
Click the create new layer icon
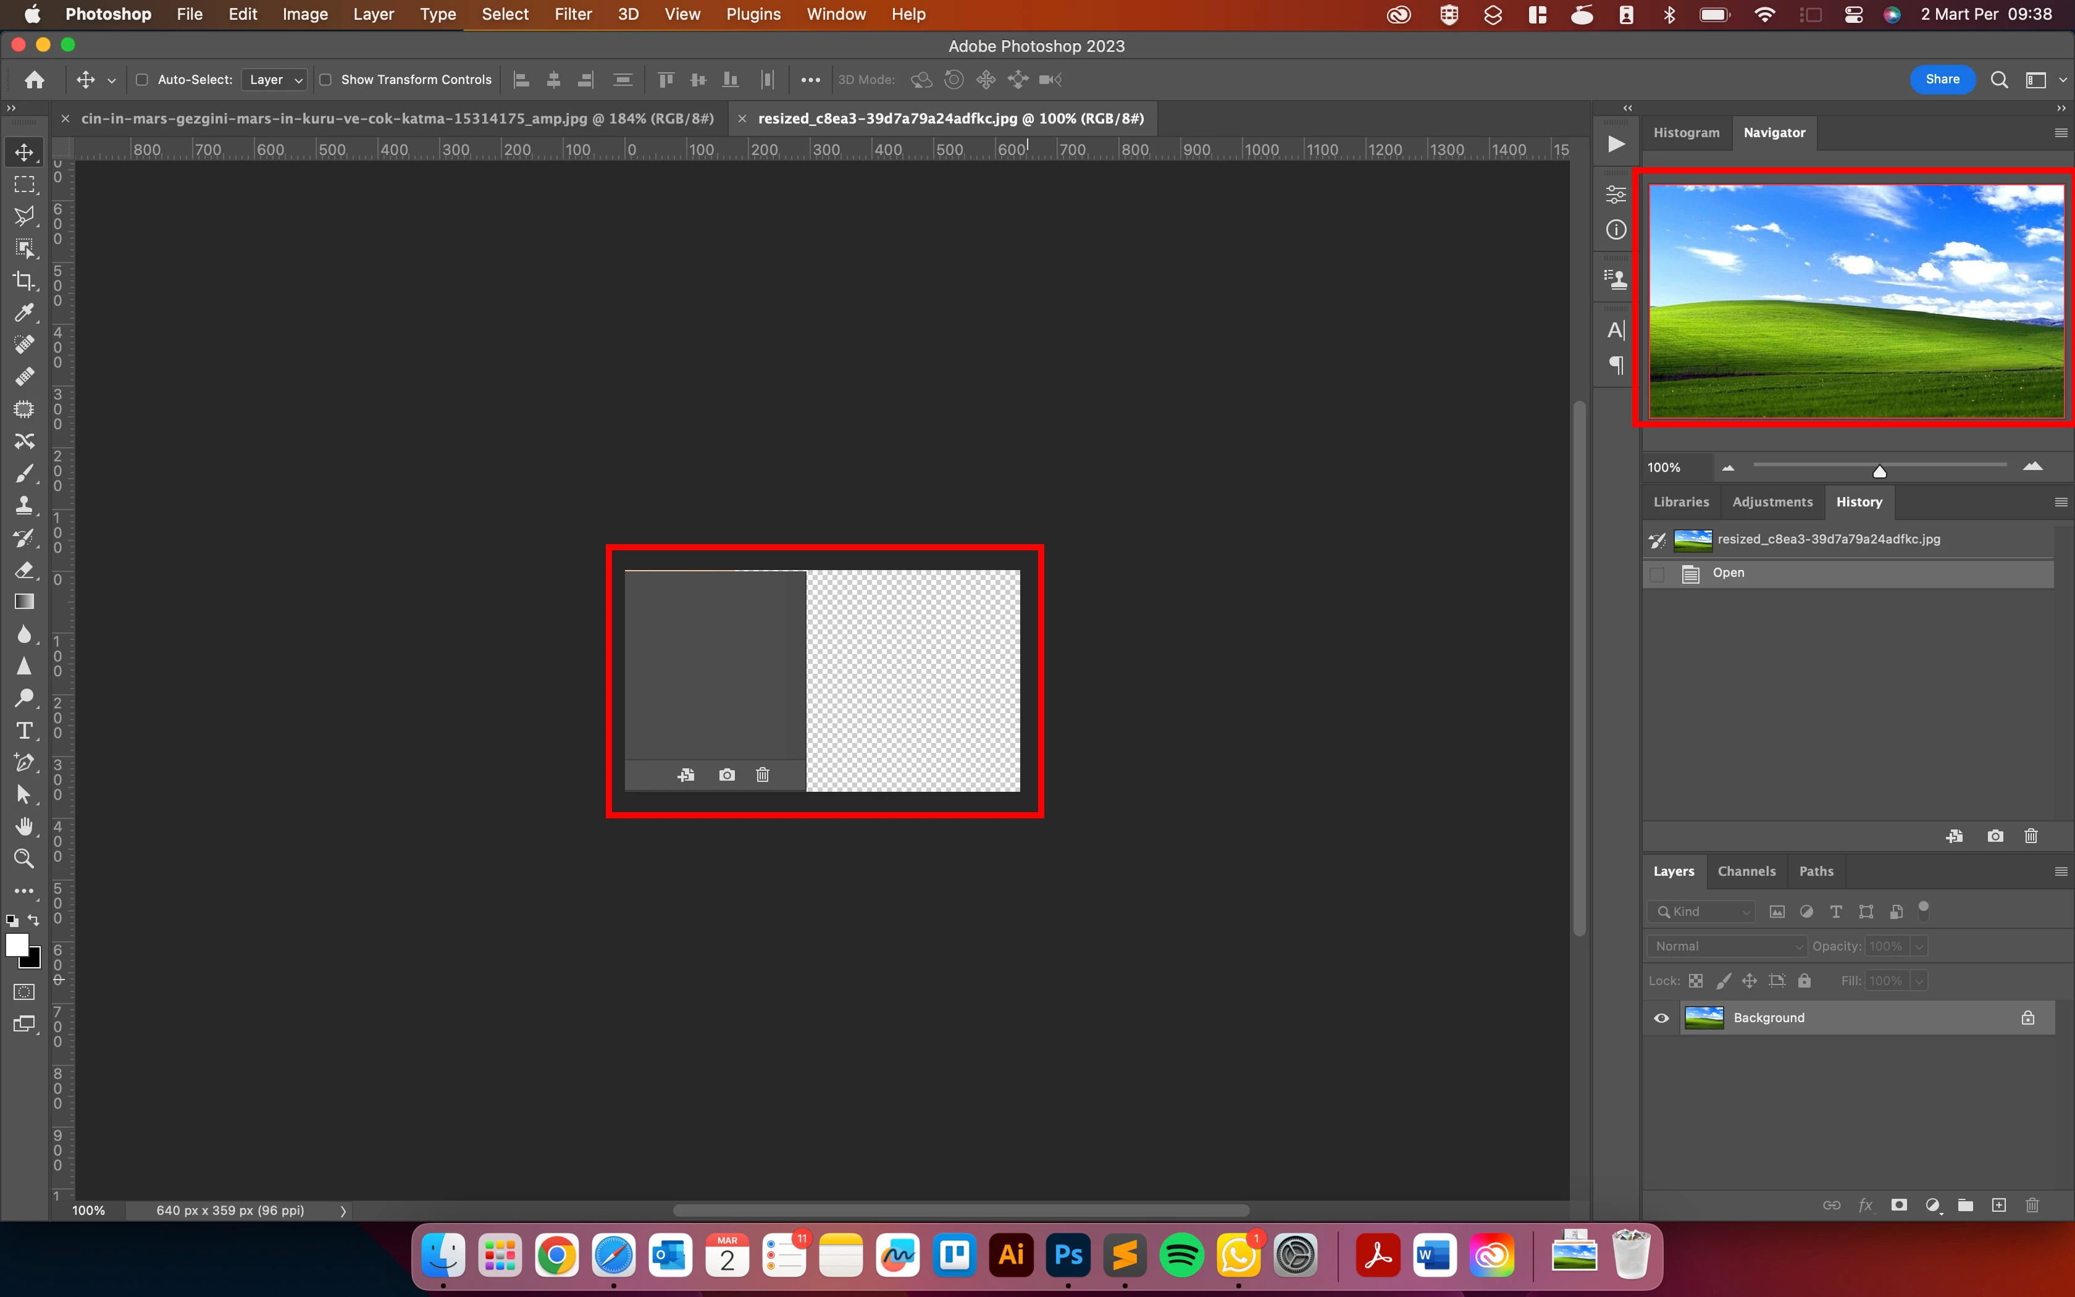pyautogui.click(x=1998, y=1205)
